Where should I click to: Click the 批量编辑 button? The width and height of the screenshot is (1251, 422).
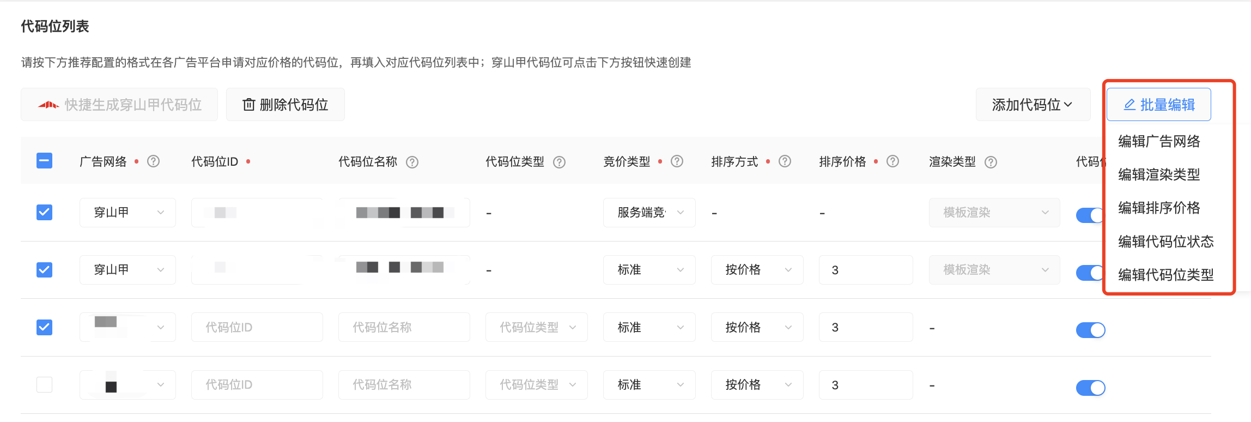pyautogui.click(x=1159, y=105)
